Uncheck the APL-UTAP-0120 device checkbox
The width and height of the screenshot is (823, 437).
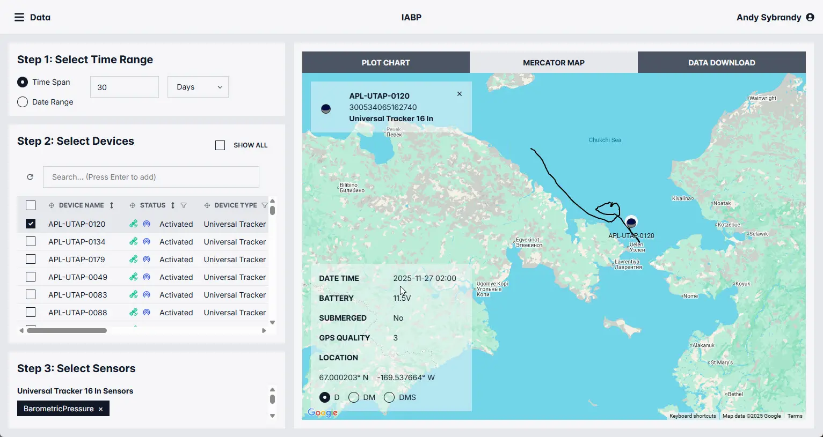pos(31,224)
